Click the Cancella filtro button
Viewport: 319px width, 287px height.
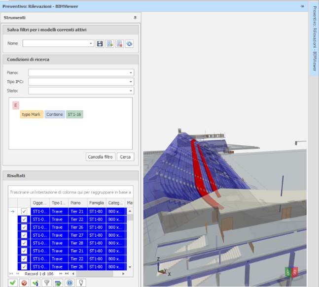tap(101, 157)
